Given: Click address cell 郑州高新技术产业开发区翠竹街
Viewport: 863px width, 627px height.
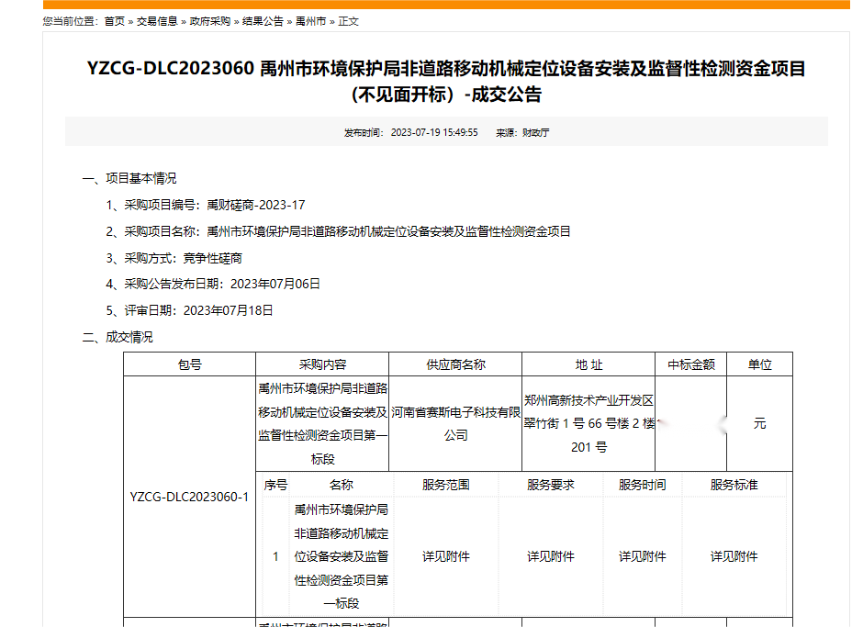Looking at the screenshot, I should [x=588, y=424].
